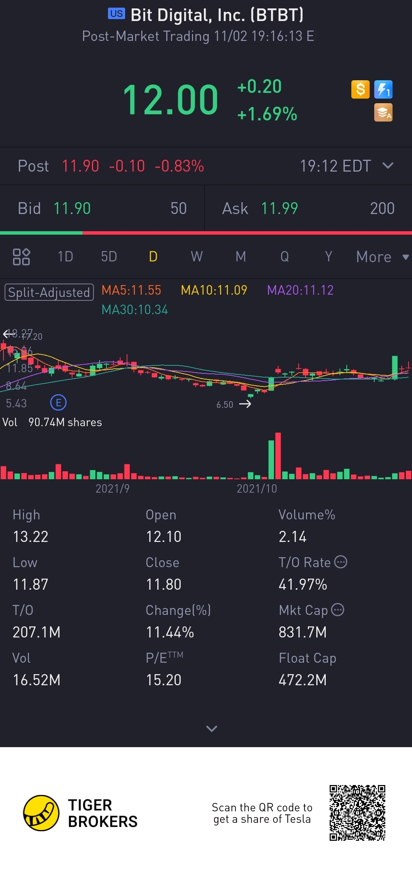Screen dimensions: 412x879
Task: Open the Mkt Cap info icon
Action: [x=338, y=610]
